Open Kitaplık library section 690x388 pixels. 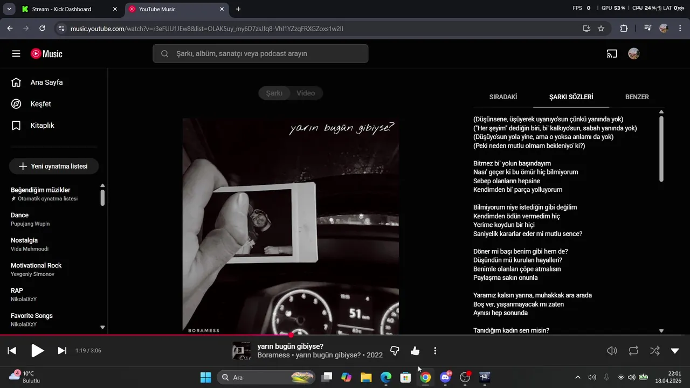click(33, 126)
